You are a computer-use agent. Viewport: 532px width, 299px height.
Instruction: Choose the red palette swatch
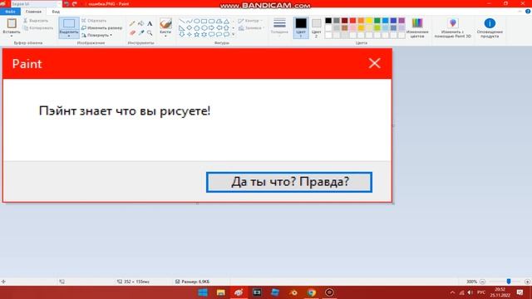pyautogui.click(x=352, y=21)
